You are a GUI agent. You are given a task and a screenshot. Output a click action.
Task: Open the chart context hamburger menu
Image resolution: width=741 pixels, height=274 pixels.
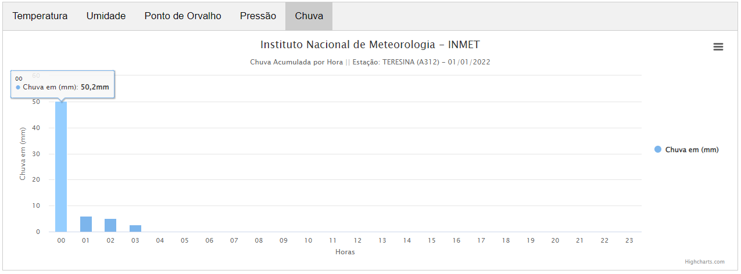click(x=718, y=47)
